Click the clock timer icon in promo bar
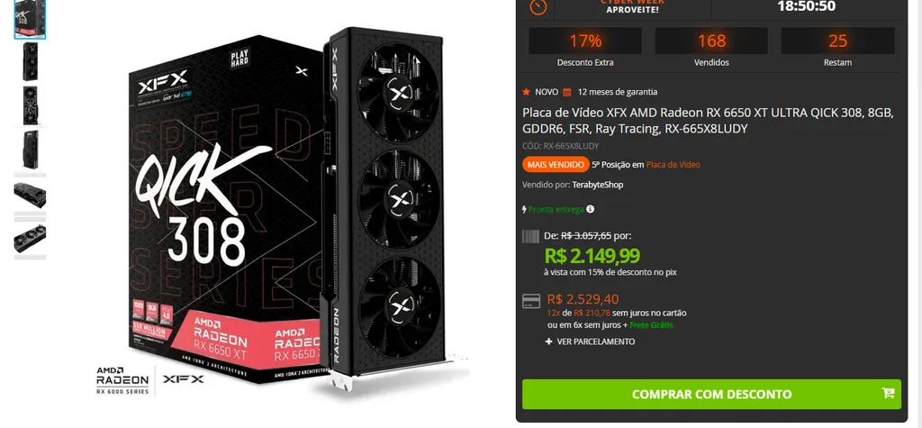This screenshot has height=428, width=922. 538,6
